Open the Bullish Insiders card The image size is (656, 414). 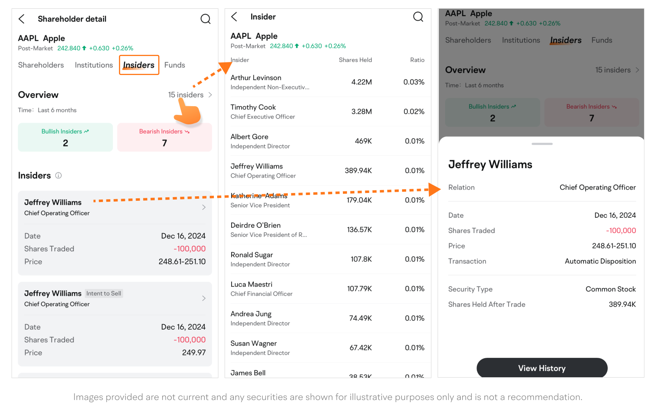[65, 137]
